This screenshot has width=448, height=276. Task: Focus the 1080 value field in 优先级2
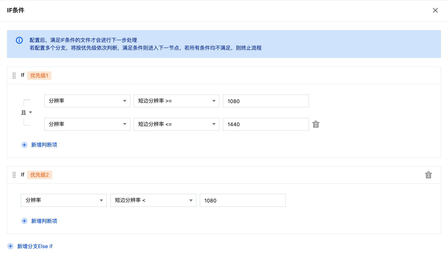coord(243,200)
